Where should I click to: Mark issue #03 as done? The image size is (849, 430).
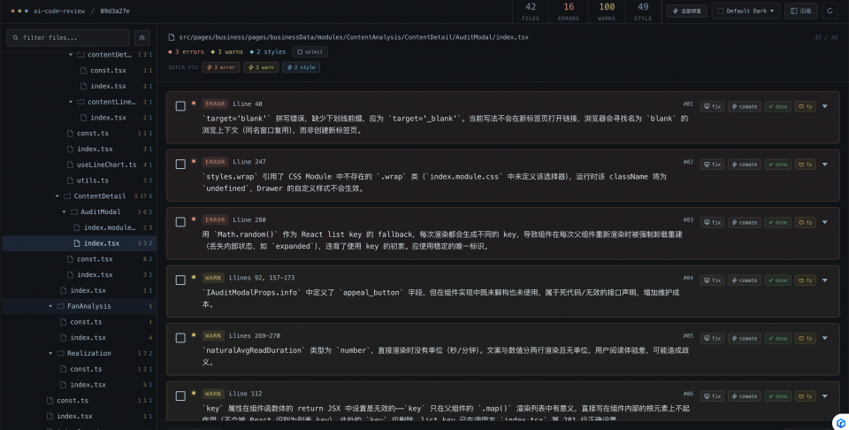[777, 223]
